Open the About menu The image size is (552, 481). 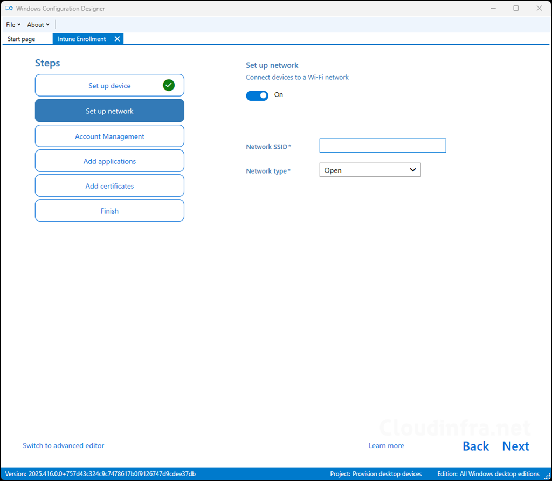[38, 25]
